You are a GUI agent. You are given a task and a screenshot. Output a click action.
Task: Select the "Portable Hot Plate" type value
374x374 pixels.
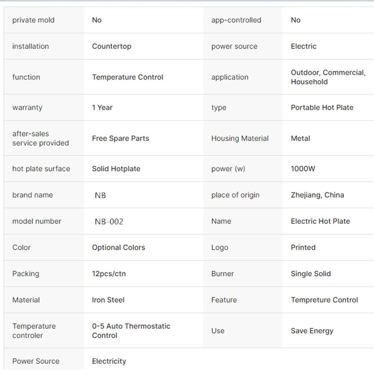pos(322,108)
